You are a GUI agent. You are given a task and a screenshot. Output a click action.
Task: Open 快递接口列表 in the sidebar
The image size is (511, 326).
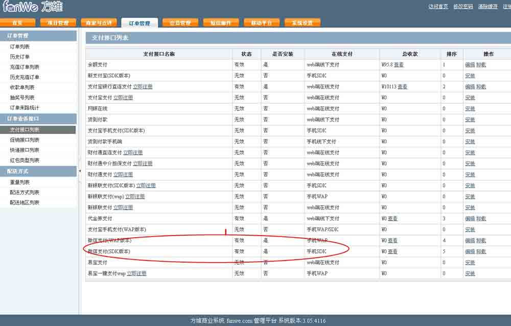pyautogui.click(x=25, y=150)
